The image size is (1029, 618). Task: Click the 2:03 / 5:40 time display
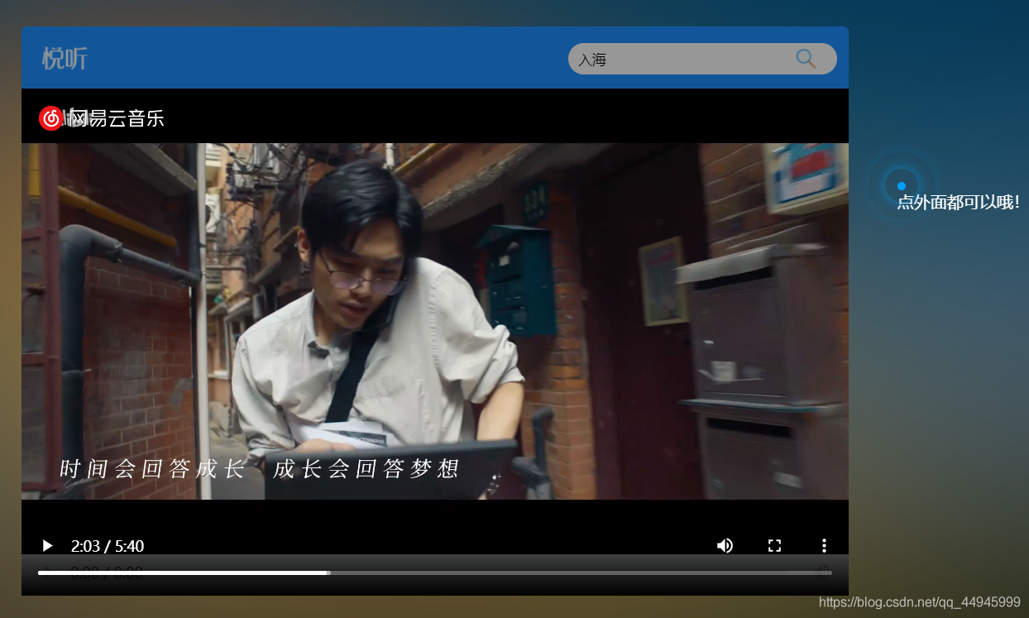pos(108,546)
